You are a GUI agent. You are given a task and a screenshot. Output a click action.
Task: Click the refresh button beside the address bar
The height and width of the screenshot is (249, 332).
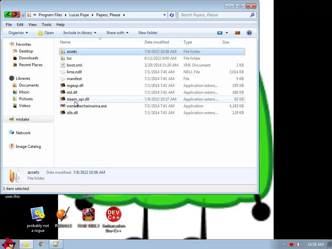coord(172,15)
